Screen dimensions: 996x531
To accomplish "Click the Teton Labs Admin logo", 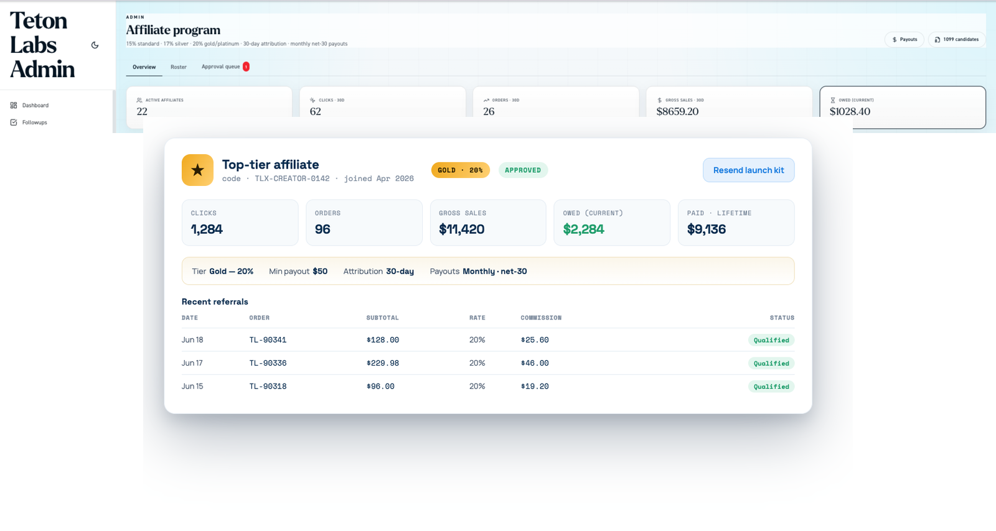I will tap(42, 45).
